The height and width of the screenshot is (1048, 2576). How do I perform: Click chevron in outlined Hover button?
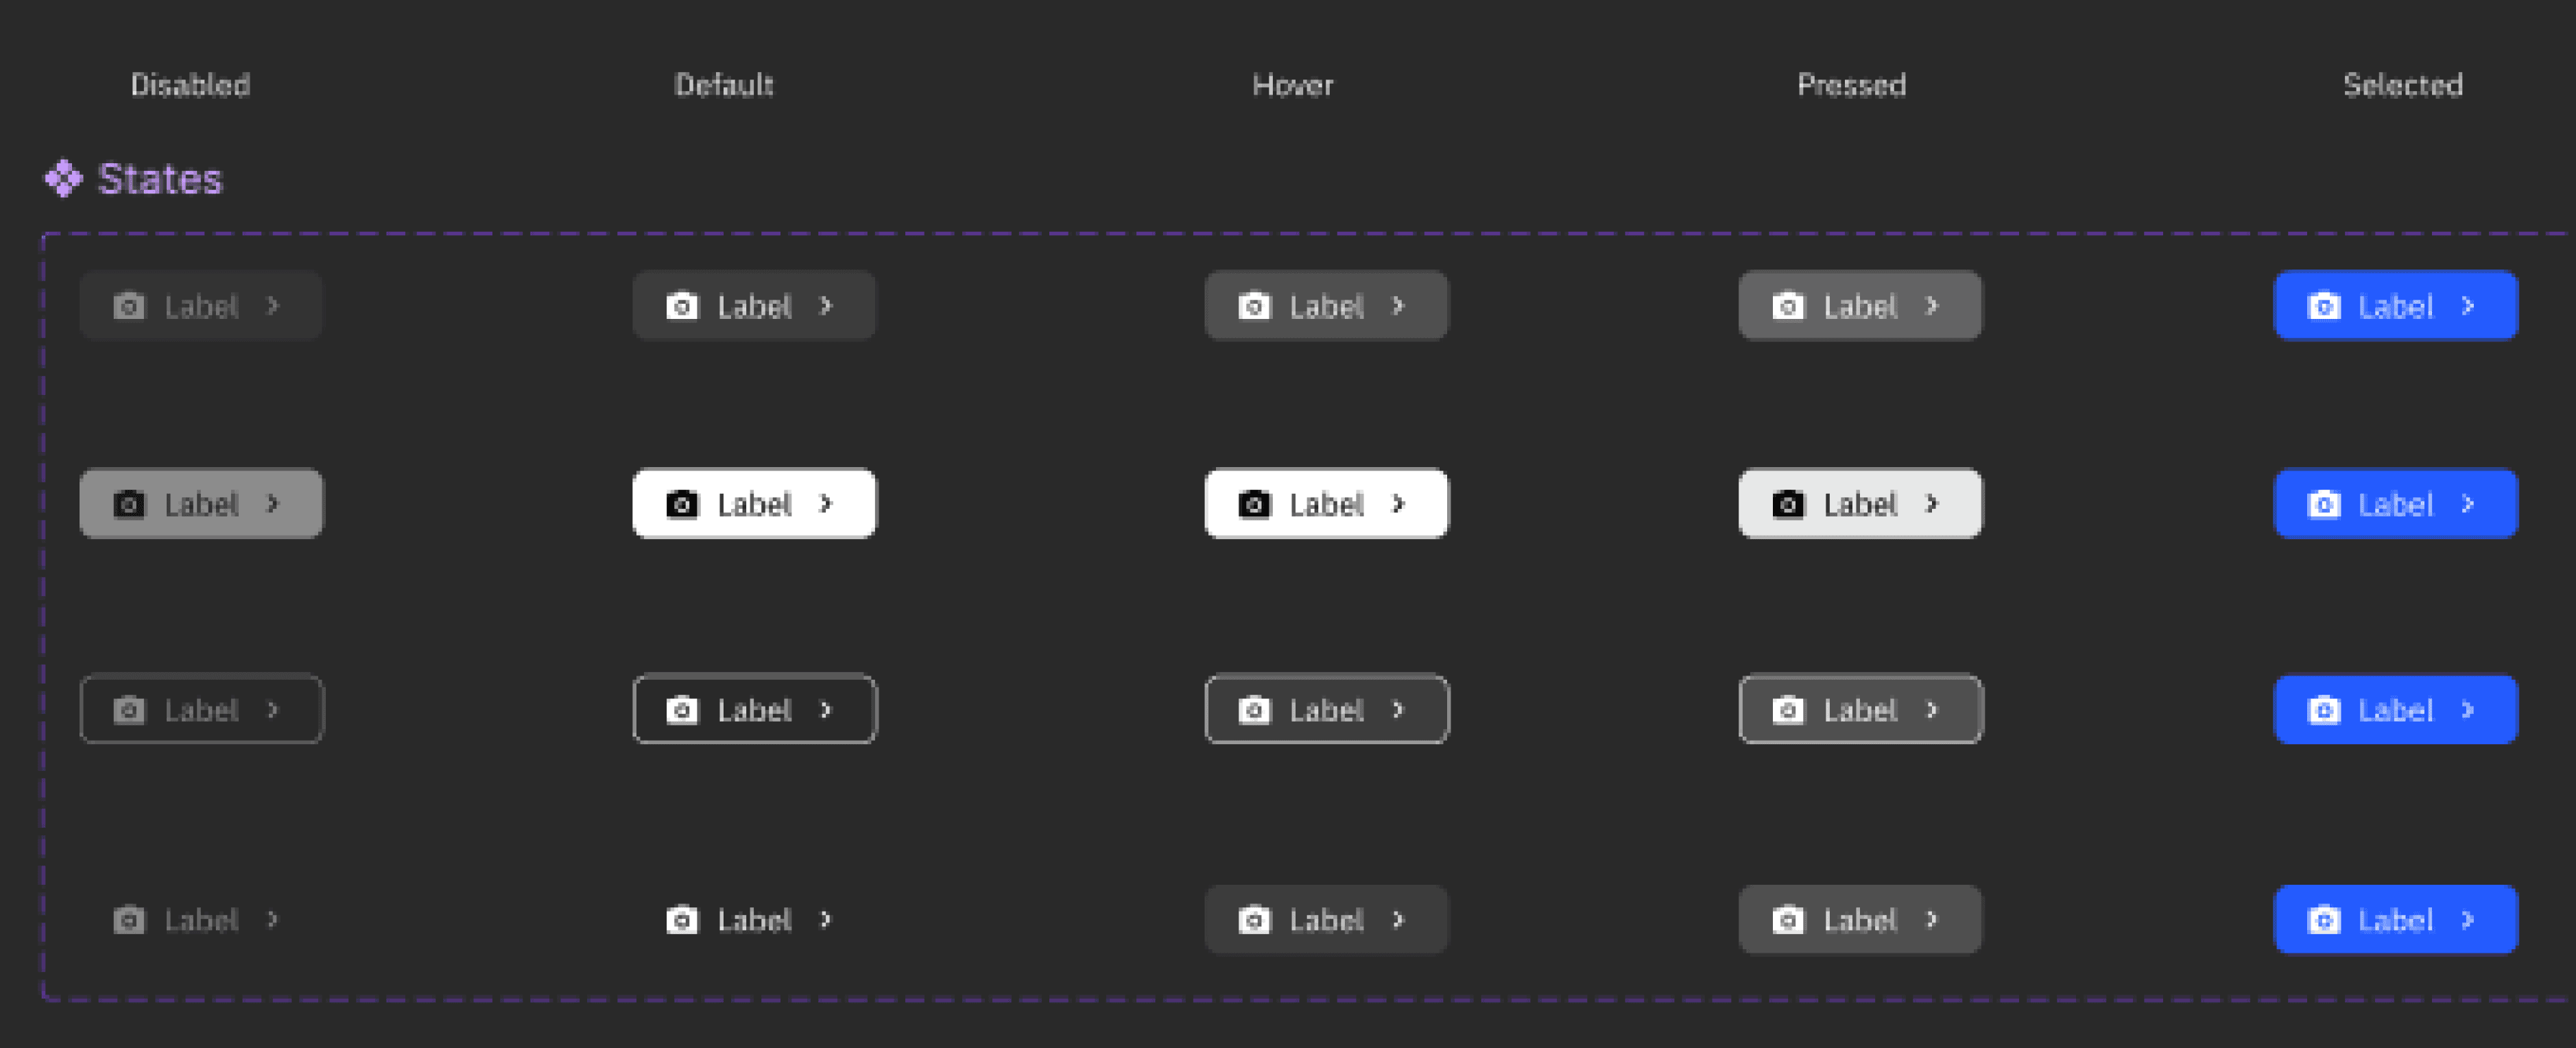click(1398, 710)
